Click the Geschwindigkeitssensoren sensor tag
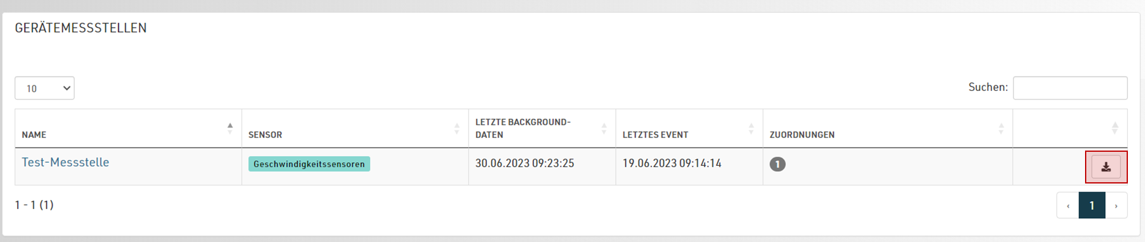The height and width of the screenshot is (242, 1145). click(x=309, y=164)
